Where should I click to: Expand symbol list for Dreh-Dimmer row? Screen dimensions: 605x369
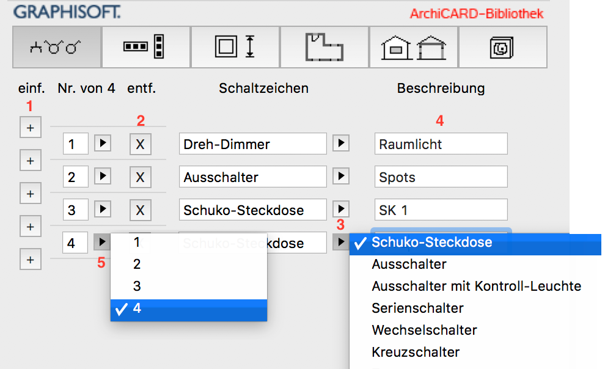[340, 144]
